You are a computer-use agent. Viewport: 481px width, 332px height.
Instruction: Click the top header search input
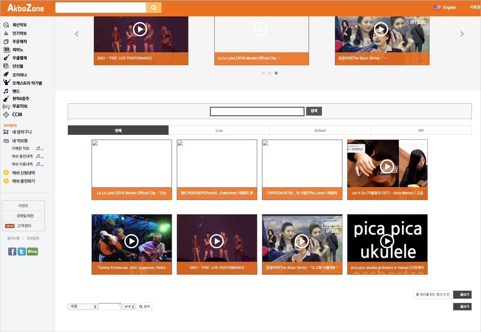(101, 8)
